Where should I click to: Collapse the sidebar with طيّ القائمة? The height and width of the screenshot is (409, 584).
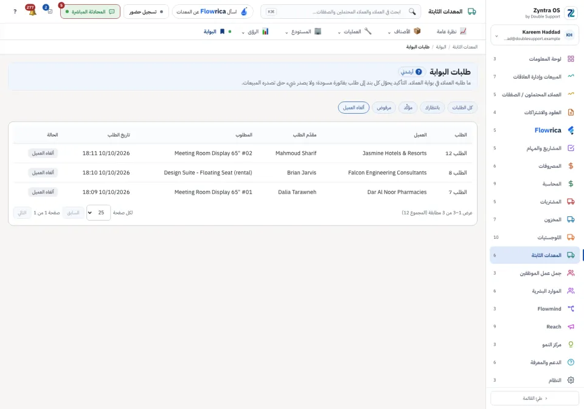(535, 398)
